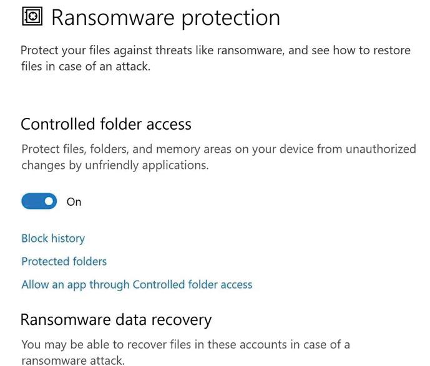
Task: Open the Block history link
Action: [53, 238]
